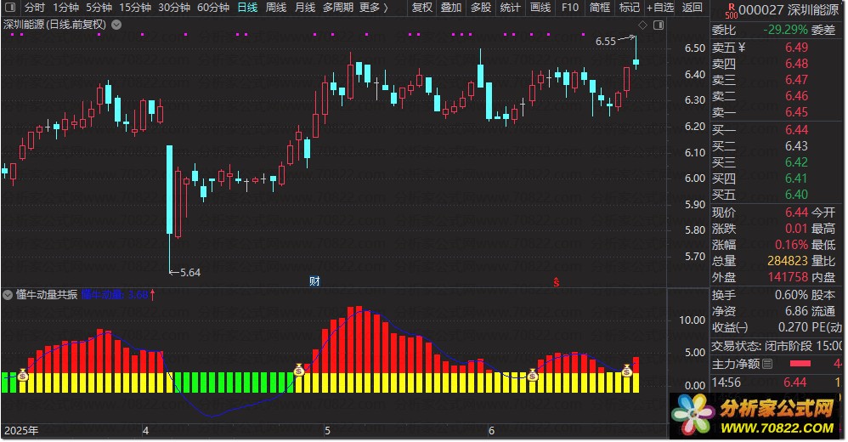Click the red 主力净额 bar
This screenshot has width=848, height=442.
coord(800,364)
